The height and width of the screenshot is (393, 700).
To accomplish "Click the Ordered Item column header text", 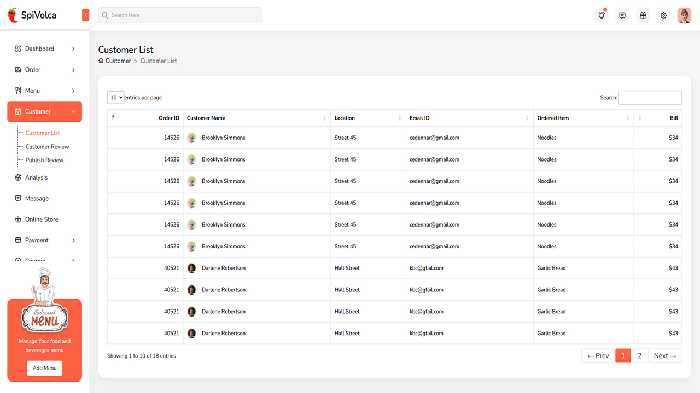I will (553, 118).
